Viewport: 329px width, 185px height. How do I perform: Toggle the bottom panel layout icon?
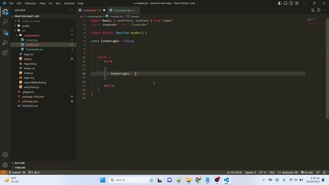click(285, 4)
